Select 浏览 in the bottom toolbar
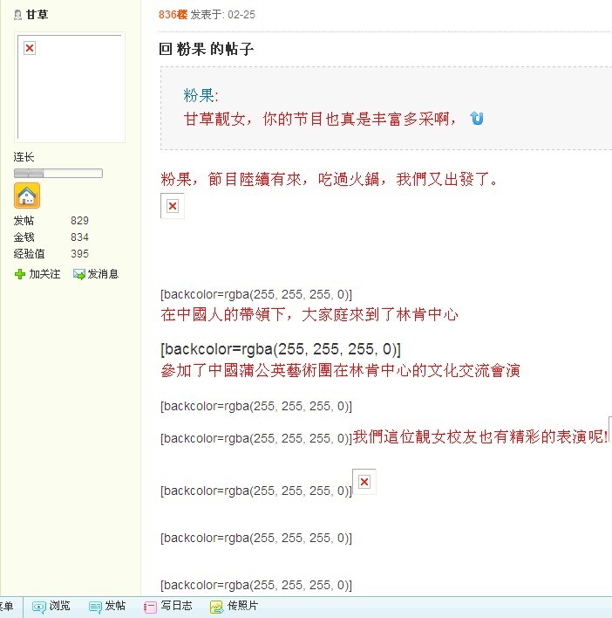The image size is (612, 618). pyautogui.click(x=59, y=607)
